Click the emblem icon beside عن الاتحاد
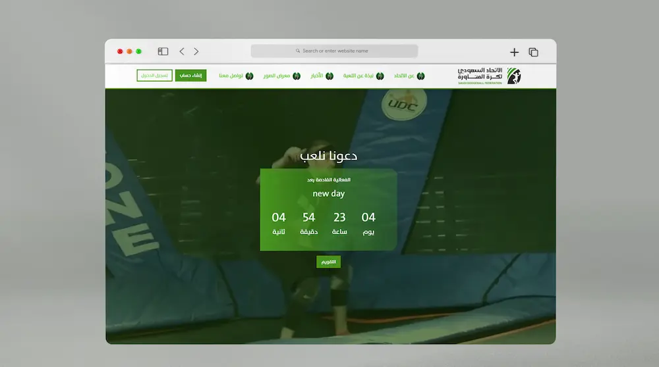 point(420,76)
